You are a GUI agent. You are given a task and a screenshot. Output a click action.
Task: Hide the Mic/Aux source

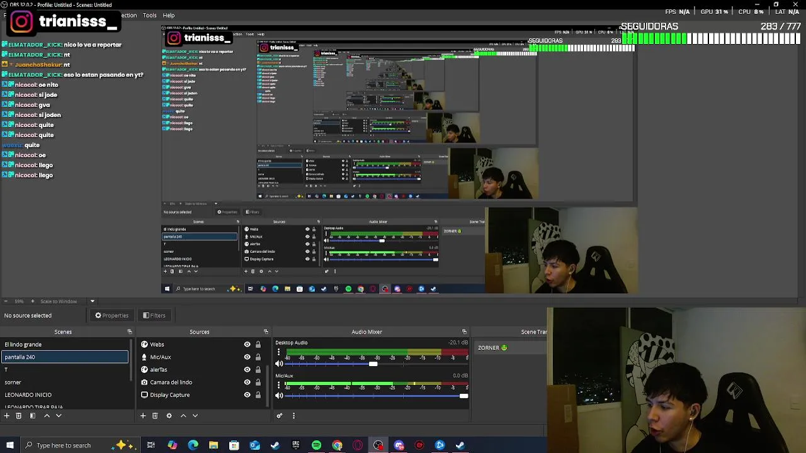click(x=247, y=357)
